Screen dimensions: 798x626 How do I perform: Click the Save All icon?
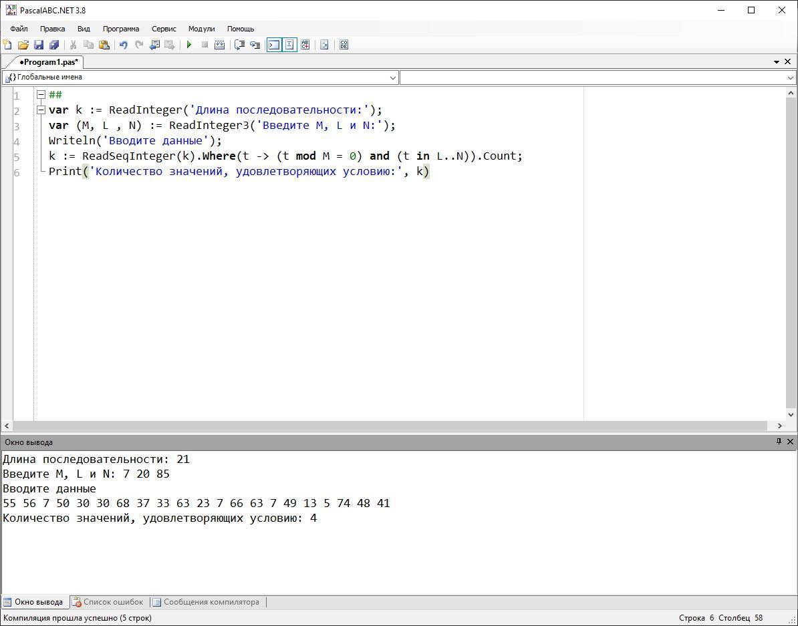[x=54, y=45]
